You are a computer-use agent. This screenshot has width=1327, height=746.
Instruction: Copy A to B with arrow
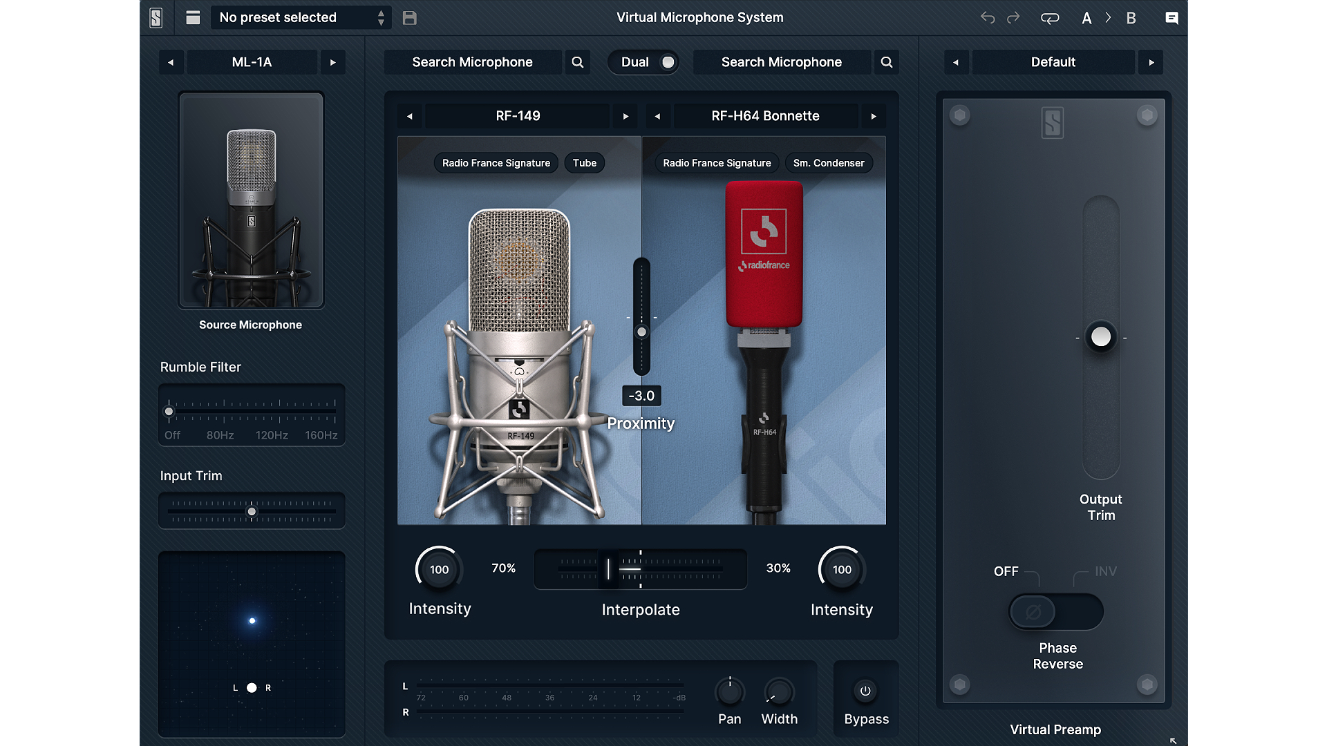(x=1108, y=18)
